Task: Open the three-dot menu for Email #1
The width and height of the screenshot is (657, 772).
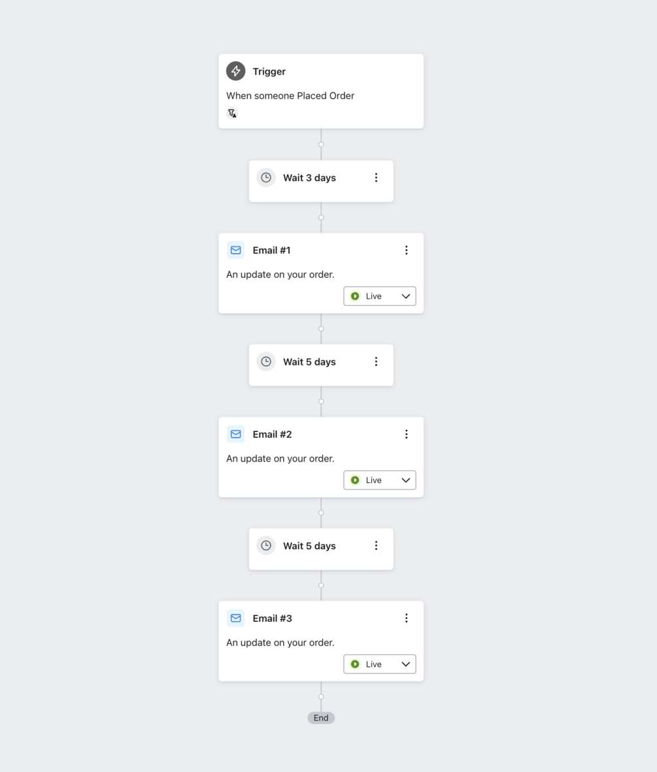Action: click(406, 250)
